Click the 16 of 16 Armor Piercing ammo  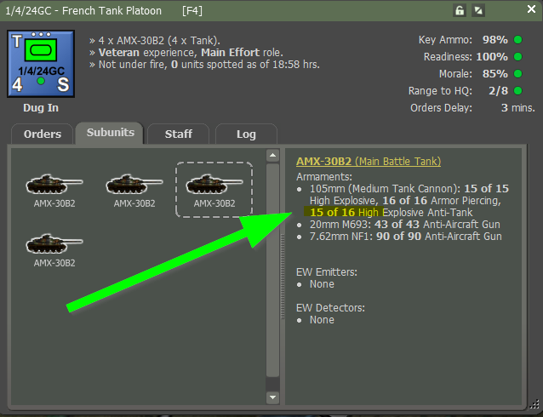[441, 201]
